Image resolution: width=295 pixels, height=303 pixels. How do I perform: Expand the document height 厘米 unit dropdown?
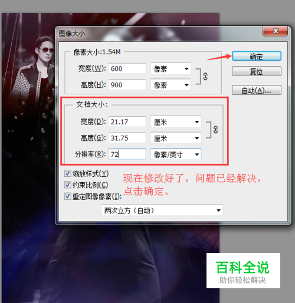click(x=176, y=138)
